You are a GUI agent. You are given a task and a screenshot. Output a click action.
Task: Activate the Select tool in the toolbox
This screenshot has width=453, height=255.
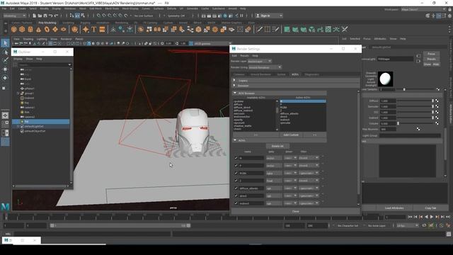5,43
